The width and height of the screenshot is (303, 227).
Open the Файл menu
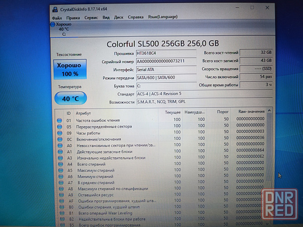pyautogui.click(x=57, y=18)
